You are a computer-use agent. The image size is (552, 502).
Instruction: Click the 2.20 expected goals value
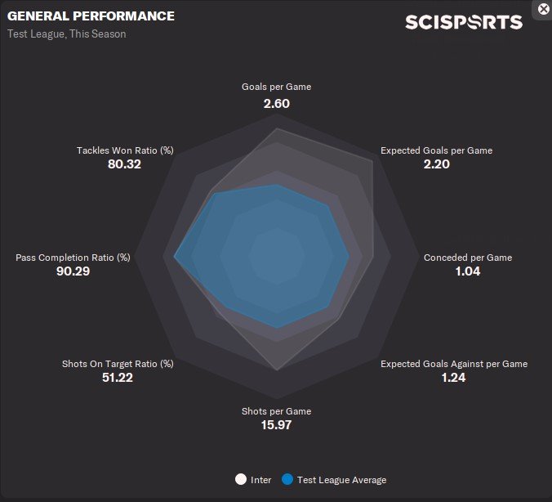coord(436,164)
